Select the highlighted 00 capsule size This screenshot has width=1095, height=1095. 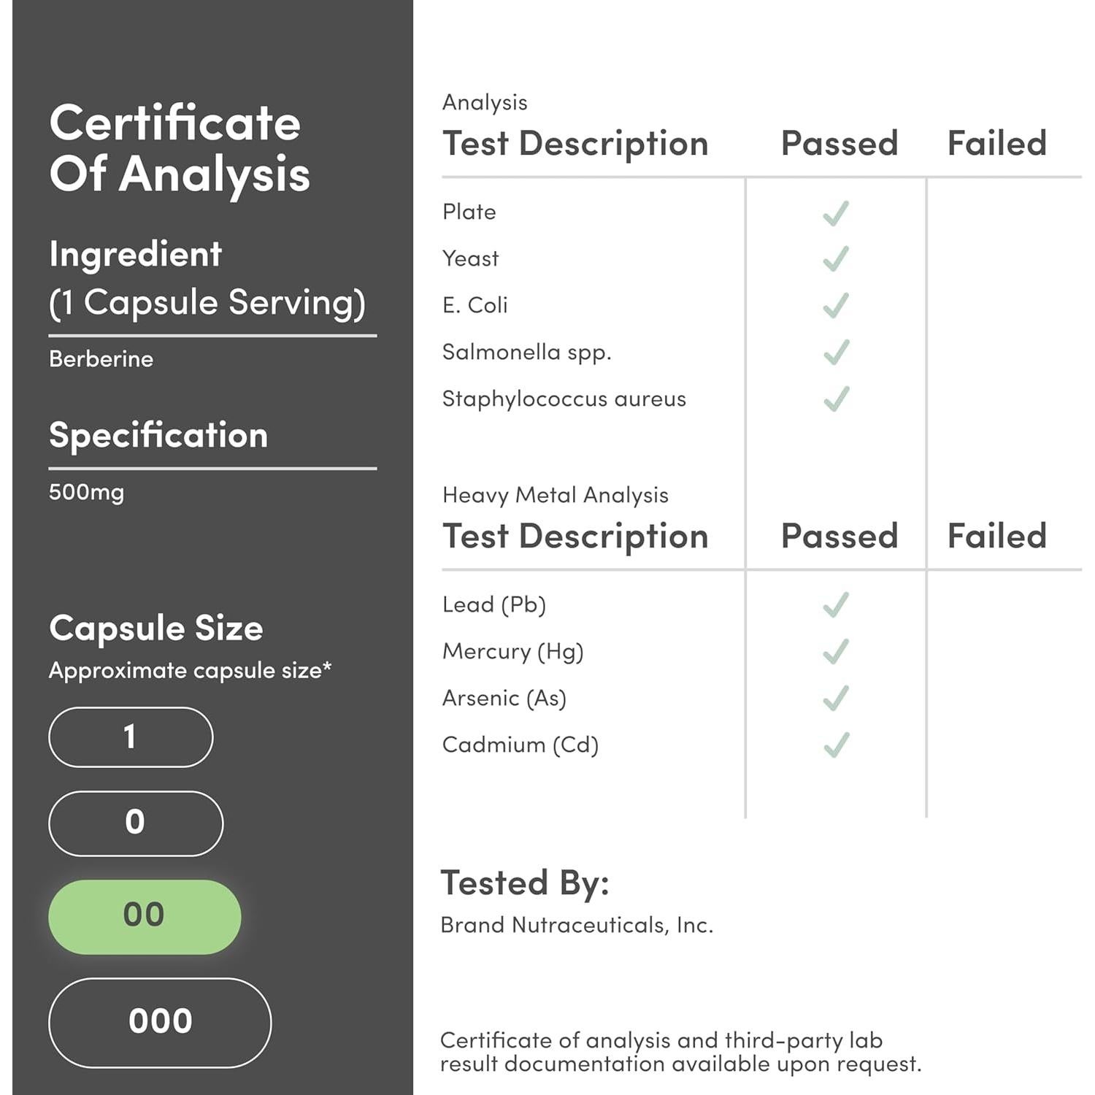pyautogui.click(x=145, y=916)
